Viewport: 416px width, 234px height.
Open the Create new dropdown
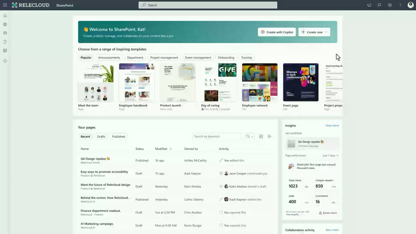coord(313,32)
